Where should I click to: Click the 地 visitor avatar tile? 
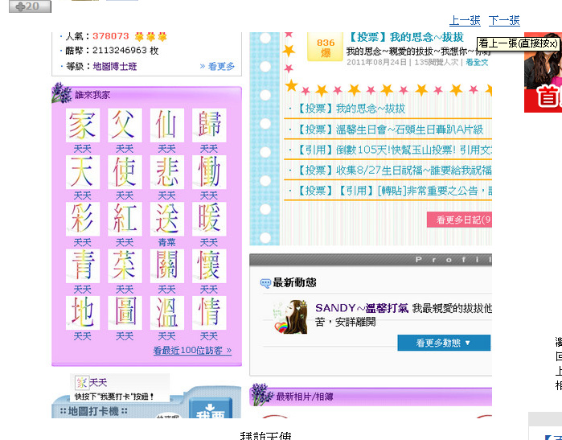[83, 313]
